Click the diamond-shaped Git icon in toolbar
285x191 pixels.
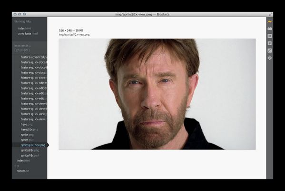[x=270, y=58]
